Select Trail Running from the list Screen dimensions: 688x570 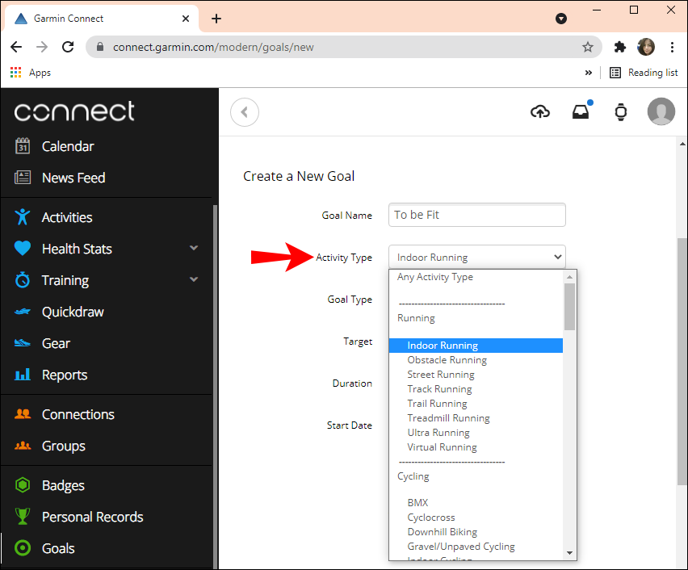[437, 404]
